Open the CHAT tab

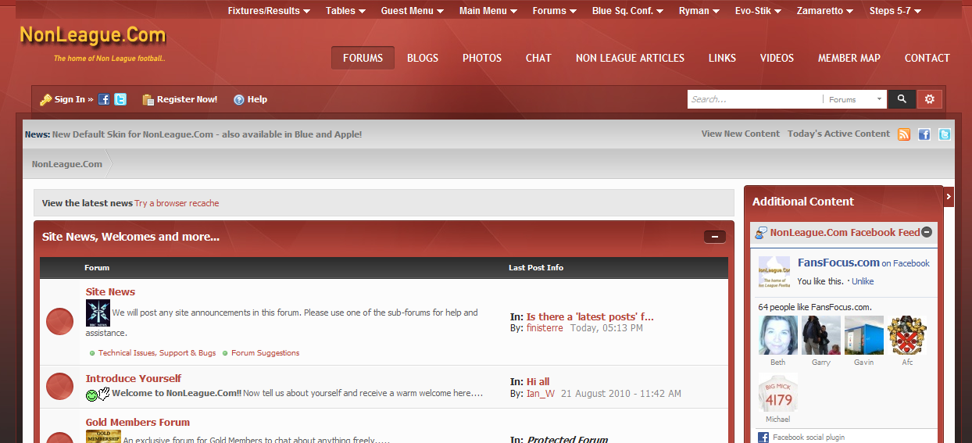click(x=538, y=58)
